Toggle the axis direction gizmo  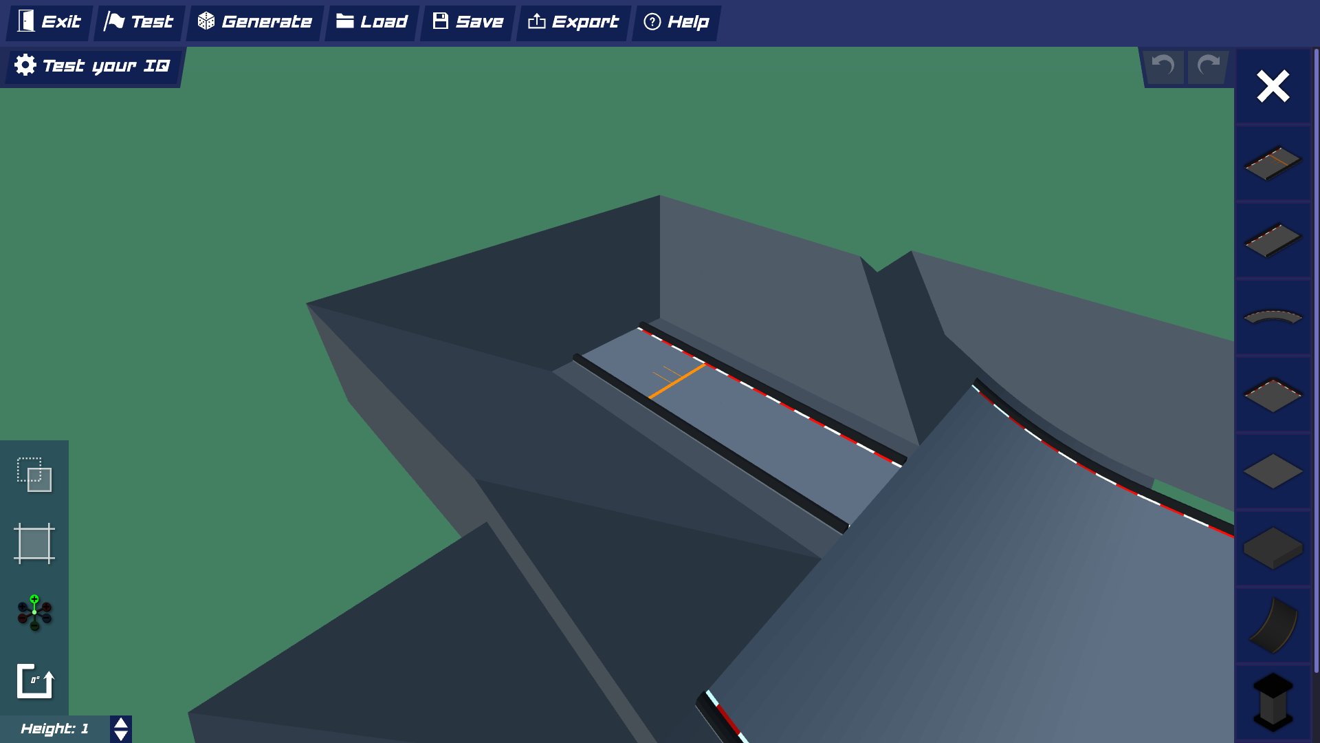click(34, 612)
